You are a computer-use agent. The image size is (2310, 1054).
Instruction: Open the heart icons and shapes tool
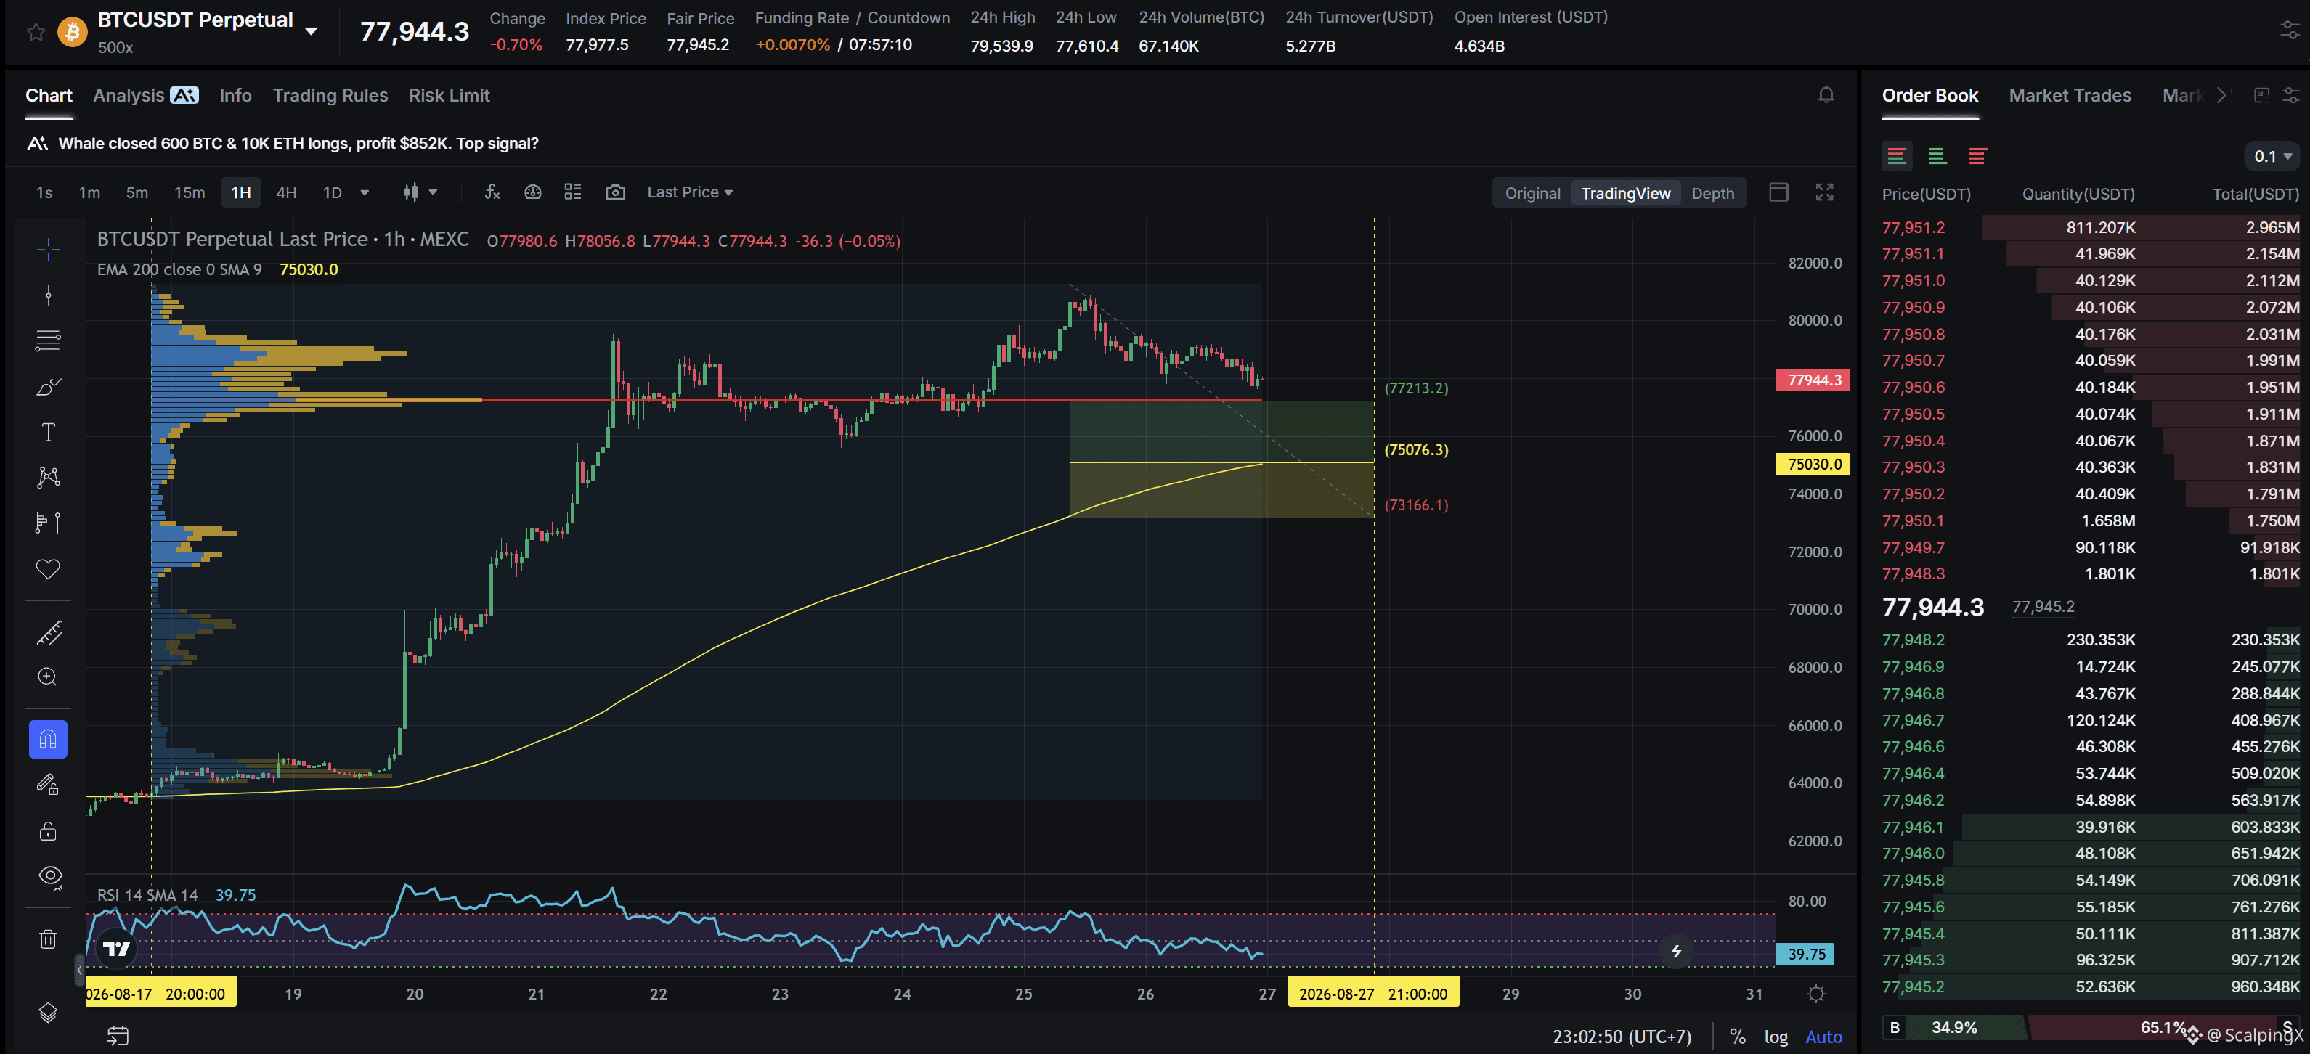click(49, 568)
